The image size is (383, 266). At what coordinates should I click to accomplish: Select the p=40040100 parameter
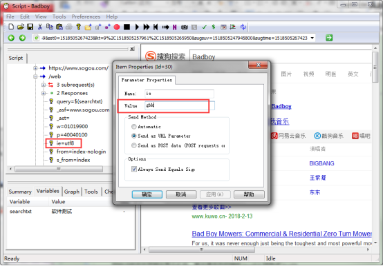(x=72, y=135)
